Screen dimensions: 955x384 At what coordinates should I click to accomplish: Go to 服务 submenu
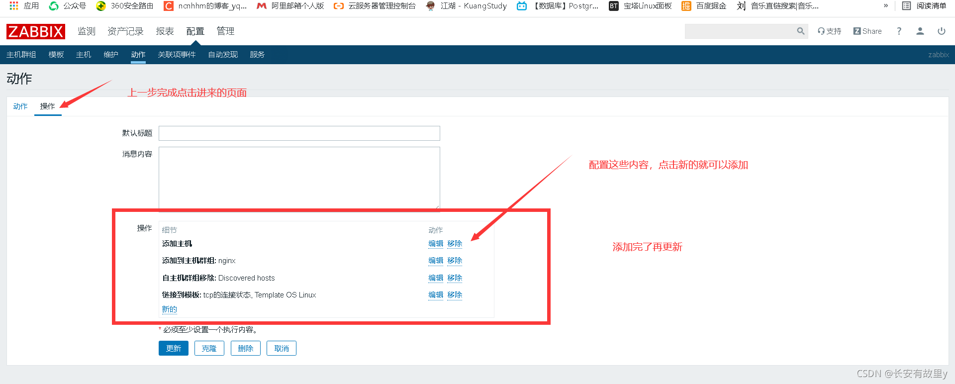pos(257,55)
